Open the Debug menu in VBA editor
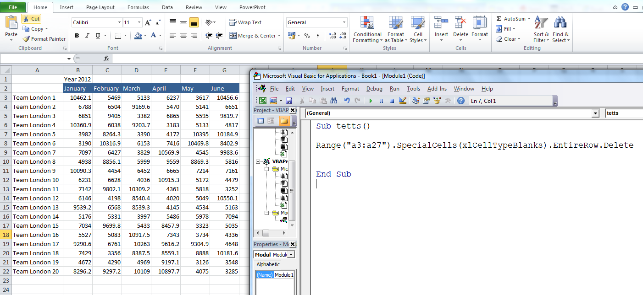 (374, 89)
